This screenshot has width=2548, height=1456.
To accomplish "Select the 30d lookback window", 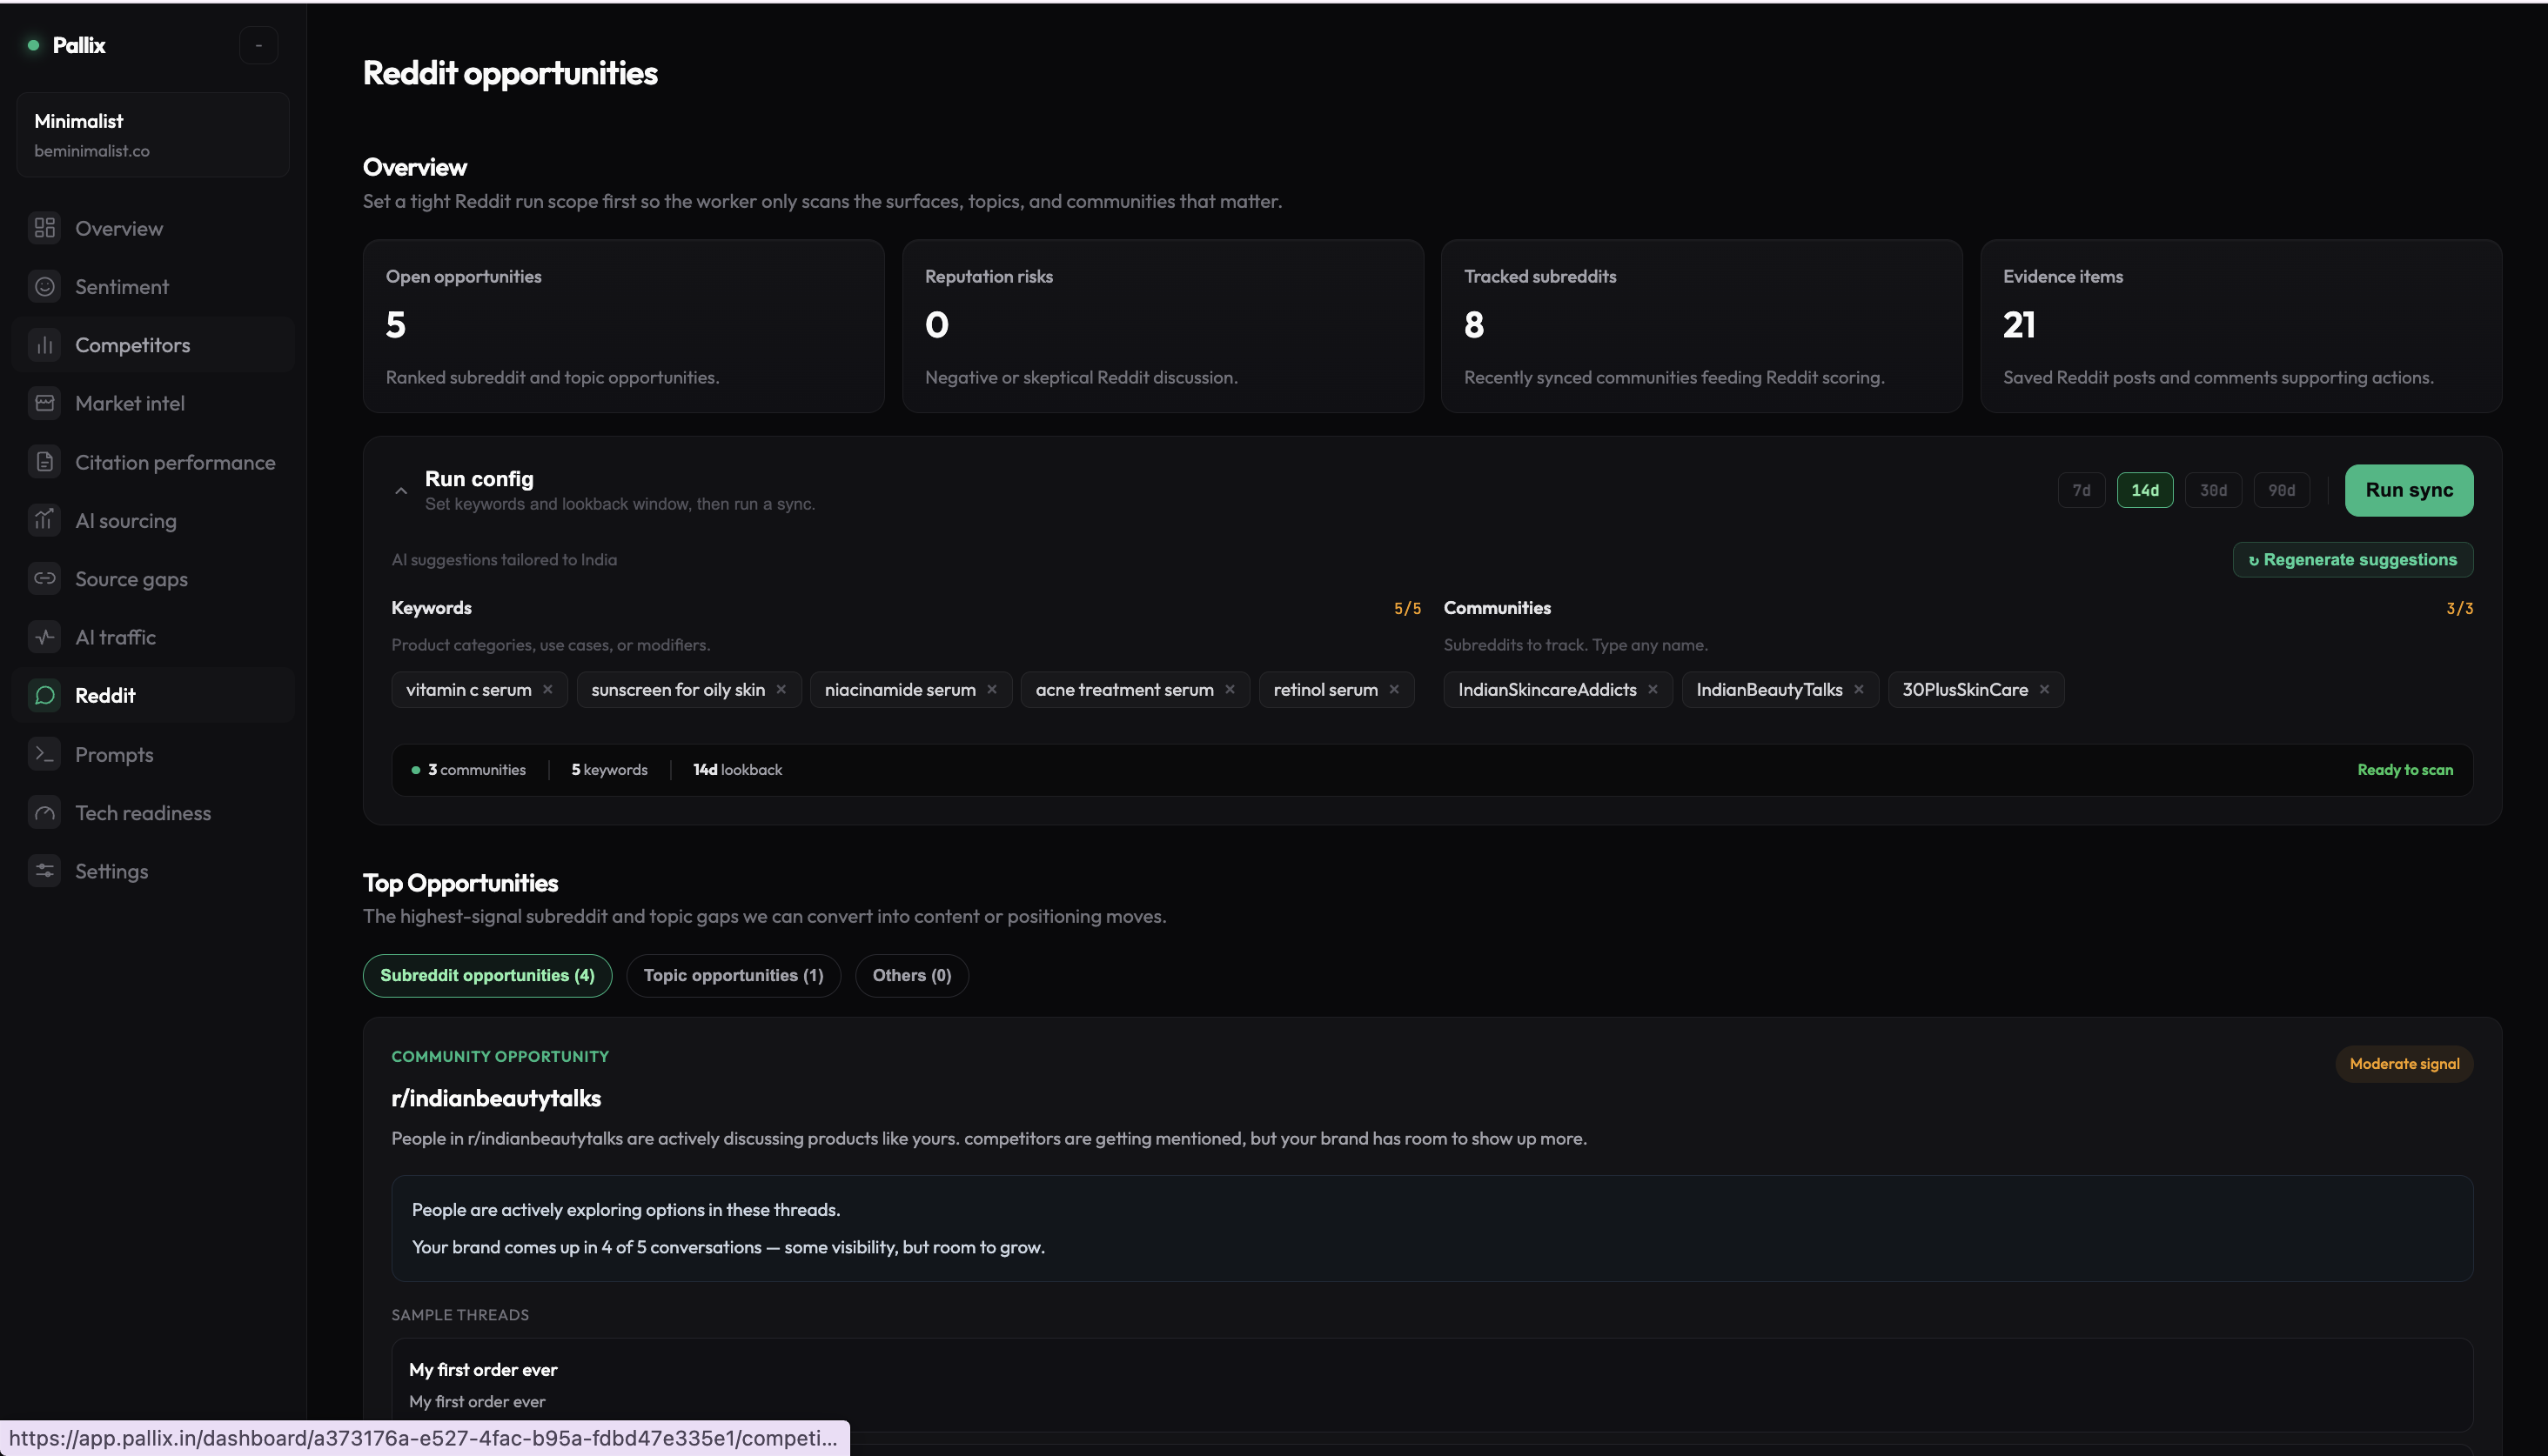I will [2213, 490].
